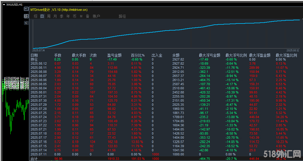Open the 月 monthly statistics tab
Image resolution: width=303 pixels, height=161 pixels.
click(55, 16)
